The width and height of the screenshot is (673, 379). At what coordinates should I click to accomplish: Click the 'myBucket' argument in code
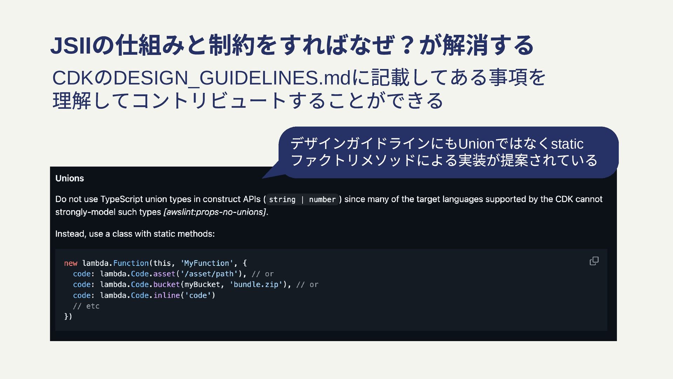tap(202, 285)
